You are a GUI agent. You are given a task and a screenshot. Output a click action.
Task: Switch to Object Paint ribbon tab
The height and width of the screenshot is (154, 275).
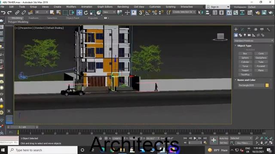pos(73,18)
